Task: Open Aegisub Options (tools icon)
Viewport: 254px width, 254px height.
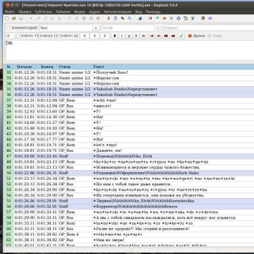Action: pyautogui.click(x=203, y=19)
